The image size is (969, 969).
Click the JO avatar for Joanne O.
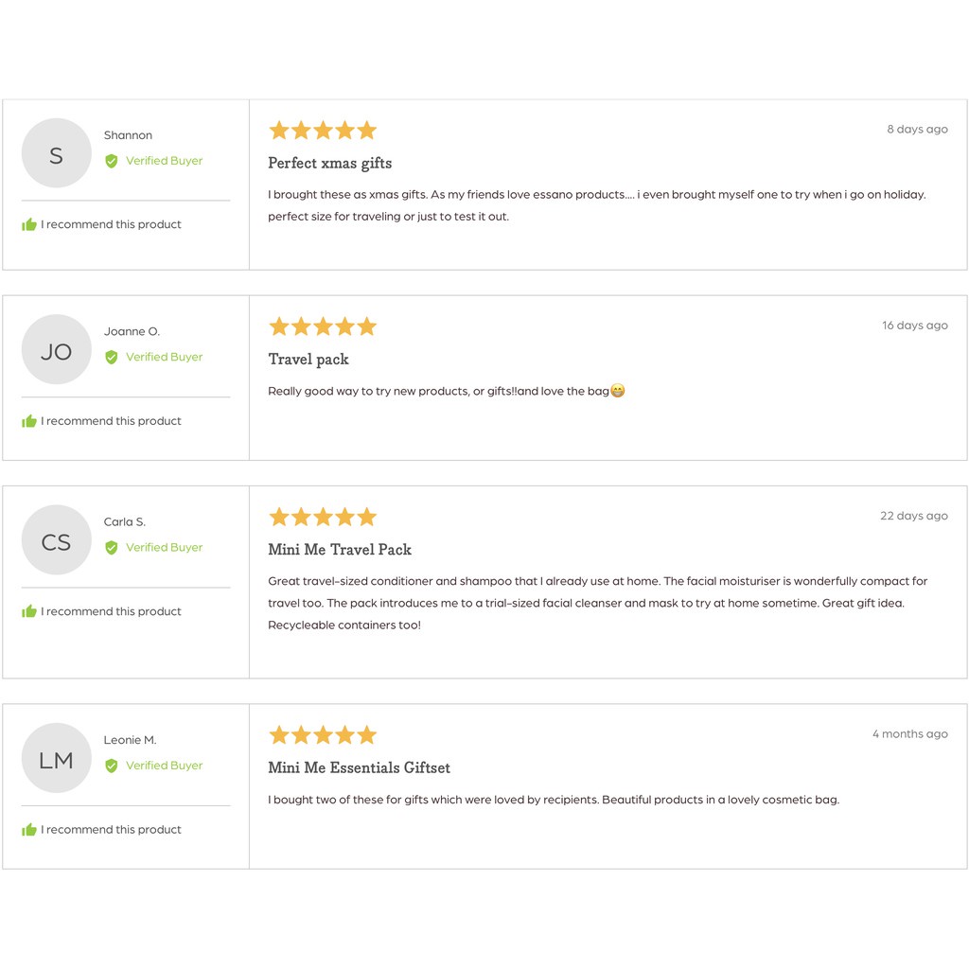[56, 350]
